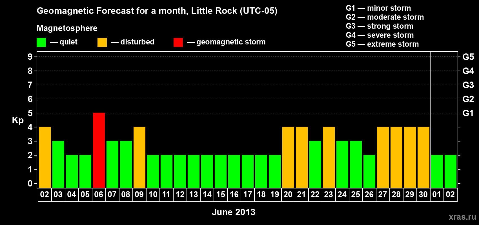
Task: Click the green quiet legend swatch
Action: [41, 42]
